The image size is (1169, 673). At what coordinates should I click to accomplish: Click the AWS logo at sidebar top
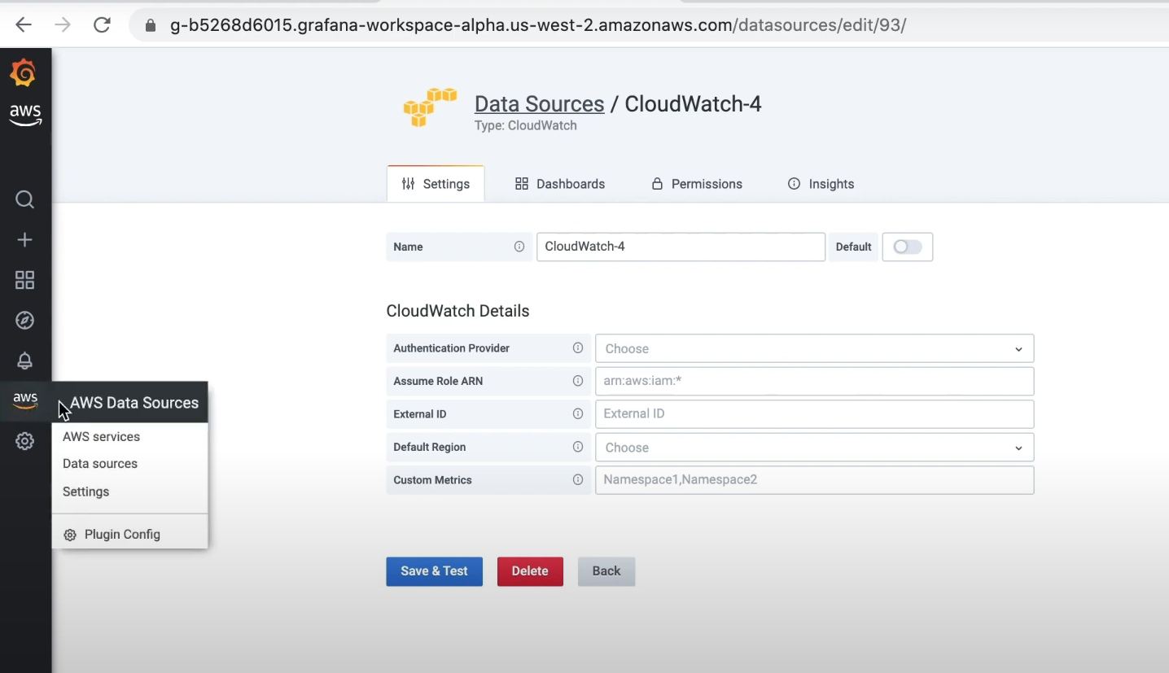coord(25,116)
